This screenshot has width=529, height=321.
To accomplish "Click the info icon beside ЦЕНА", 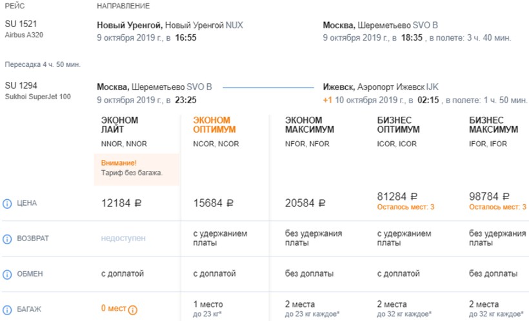I will (x=8, y=204).
